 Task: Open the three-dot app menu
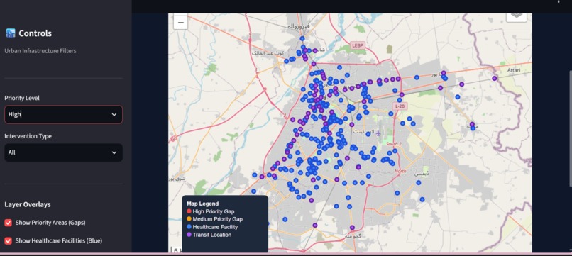[x=559, y=1]
